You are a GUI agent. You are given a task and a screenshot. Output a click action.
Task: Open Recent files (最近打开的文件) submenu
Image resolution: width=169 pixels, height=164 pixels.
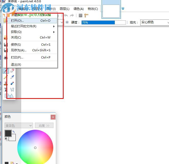point(30,26)
